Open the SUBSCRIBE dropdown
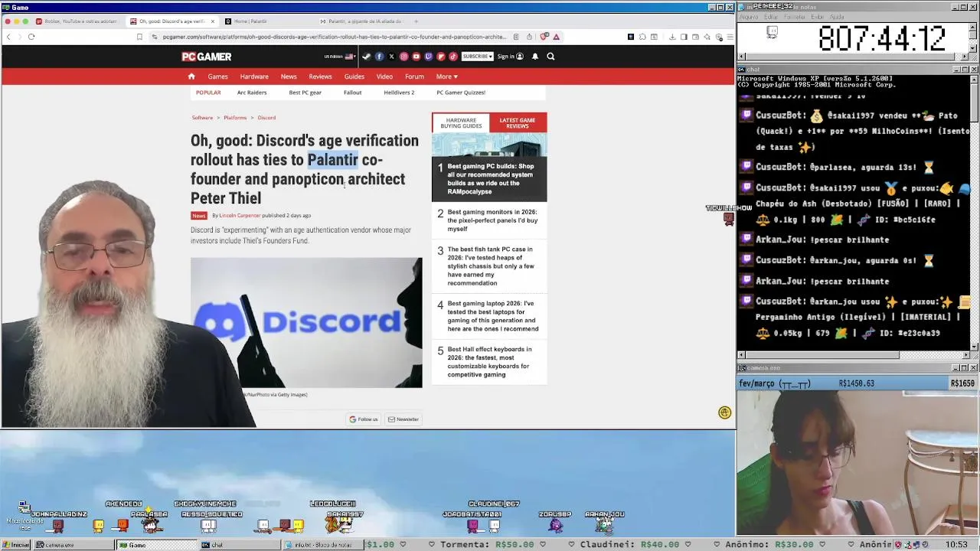Viewport: 980px width, 551px height. click(477, 57)
